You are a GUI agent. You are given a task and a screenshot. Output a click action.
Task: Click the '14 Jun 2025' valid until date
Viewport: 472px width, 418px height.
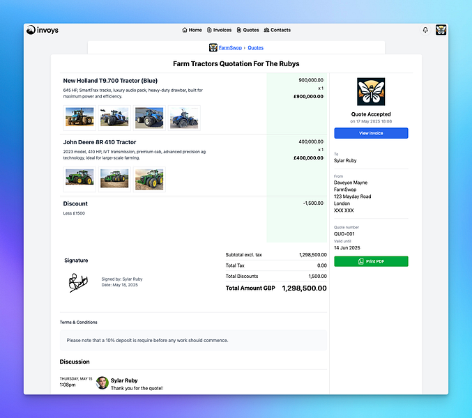click(347, 248)
